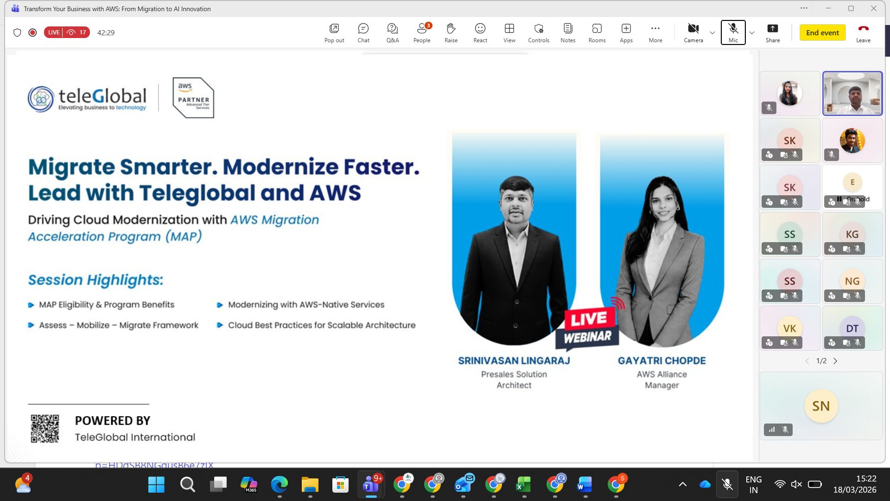Open the View layout menu
This screenshot has width=890, height=501.
(509, 32)
